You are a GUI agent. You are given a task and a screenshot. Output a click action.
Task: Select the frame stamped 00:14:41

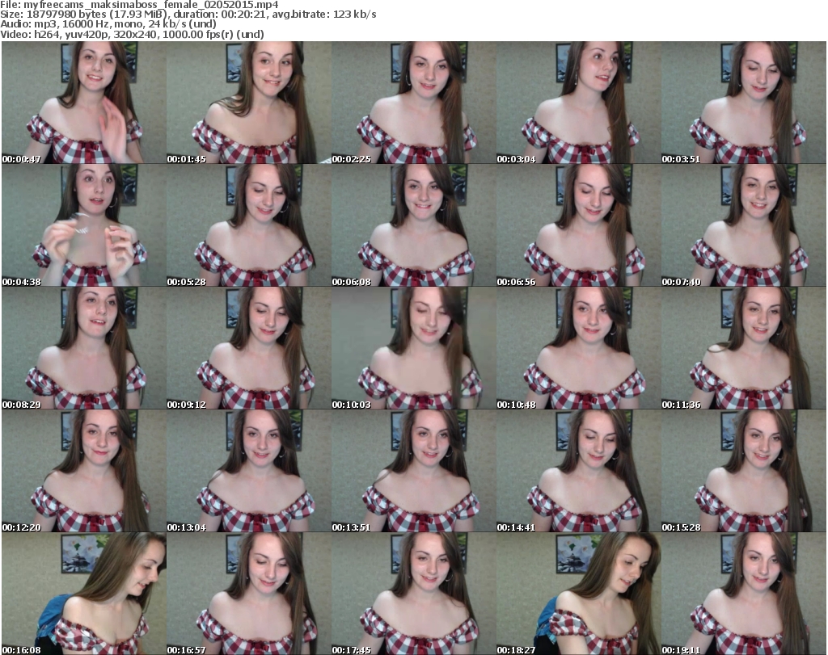point(578,471)
